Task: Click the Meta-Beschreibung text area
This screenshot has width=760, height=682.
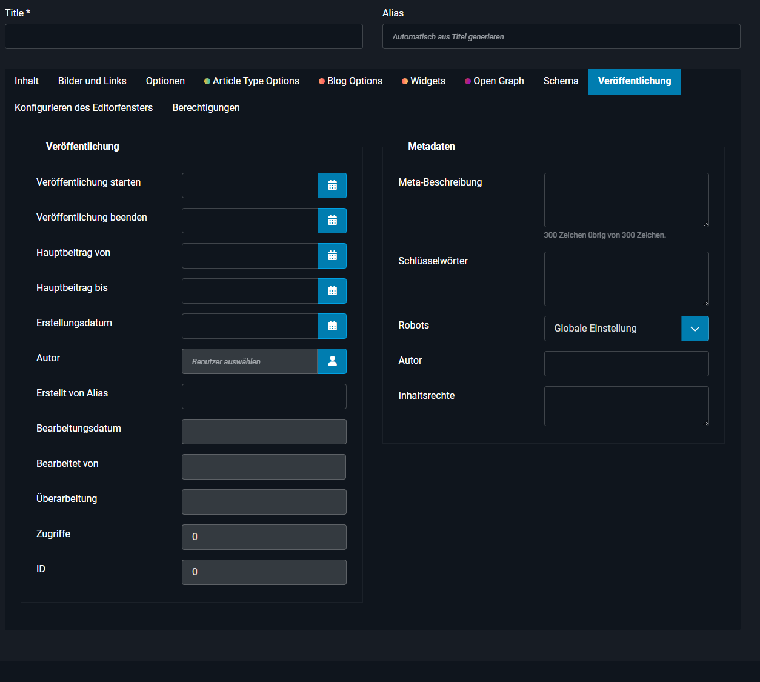Action: pyautogui.click(x=626, y=200)
